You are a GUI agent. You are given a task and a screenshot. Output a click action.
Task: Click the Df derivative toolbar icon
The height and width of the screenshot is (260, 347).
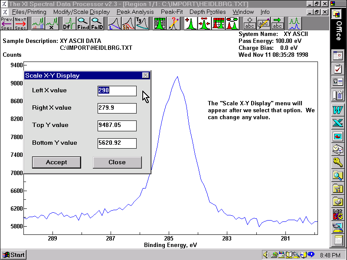click(x=69, y=23)
